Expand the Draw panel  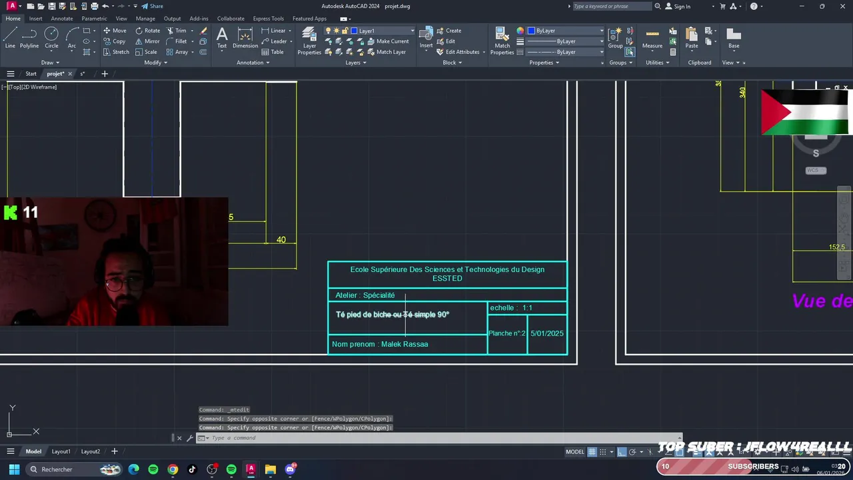50,63
